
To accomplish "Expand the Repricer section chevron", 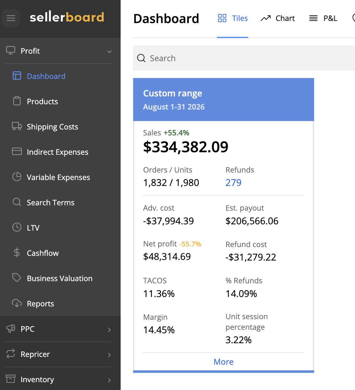I will point(109,355).
